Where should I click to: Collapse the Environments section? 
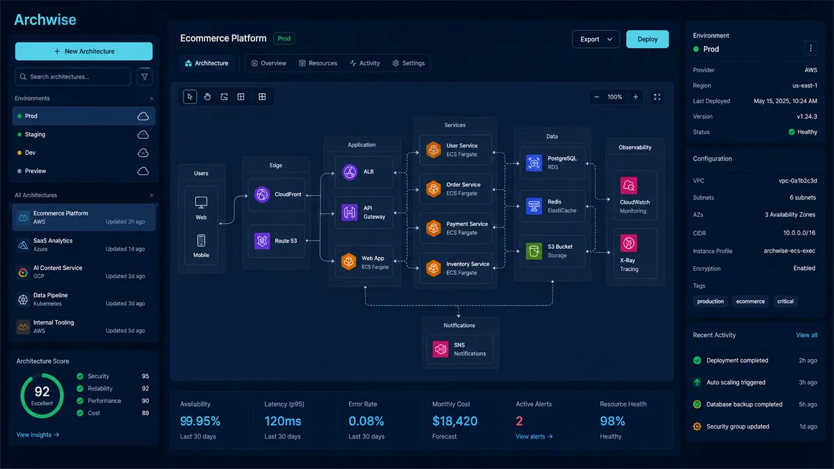pyautogui.click(x=152, y=99)
